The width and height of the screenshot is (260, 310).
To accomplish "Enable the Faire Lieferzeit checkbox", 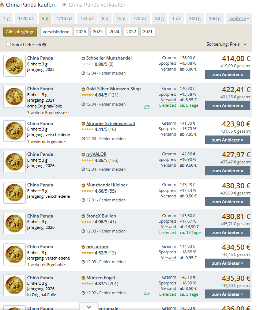I will coord(8,45).
